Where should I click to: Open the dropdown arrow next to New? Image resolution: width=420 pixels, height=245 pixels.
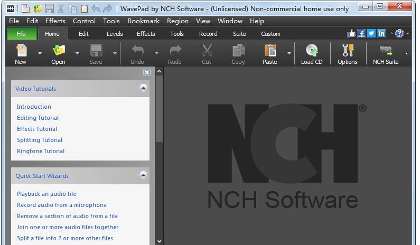pyautogui.click(x=40, y=53)
